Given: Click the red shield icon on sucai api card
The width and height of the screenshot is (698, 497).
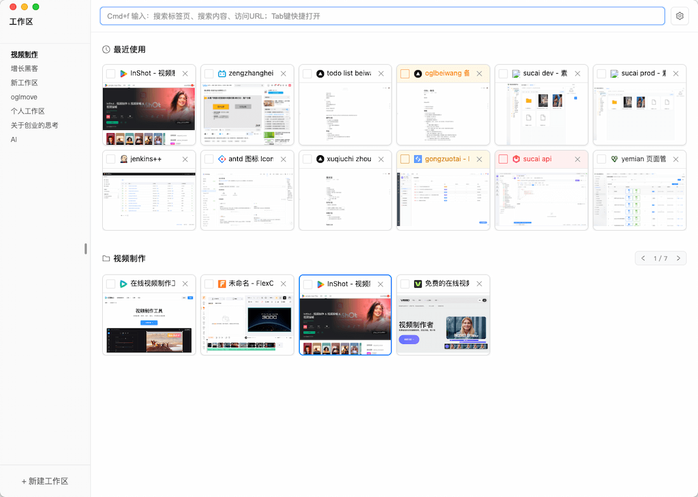Looking at the screenshot, I should click(515, 158).
